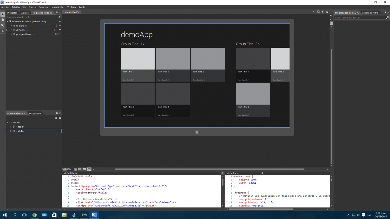Open the Windows Start button

5,215
